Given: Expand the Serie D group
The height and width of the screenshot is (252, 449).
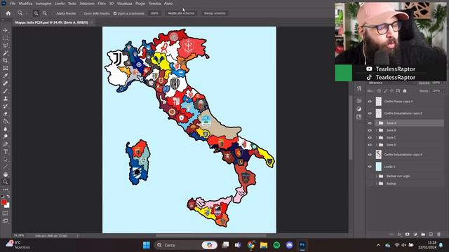Looking at the screenshot, I should (x=376, y=145).
